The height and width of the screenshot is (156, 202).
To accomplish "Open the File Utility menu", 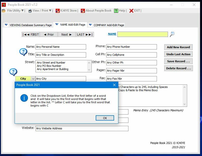I will [15, 11].
